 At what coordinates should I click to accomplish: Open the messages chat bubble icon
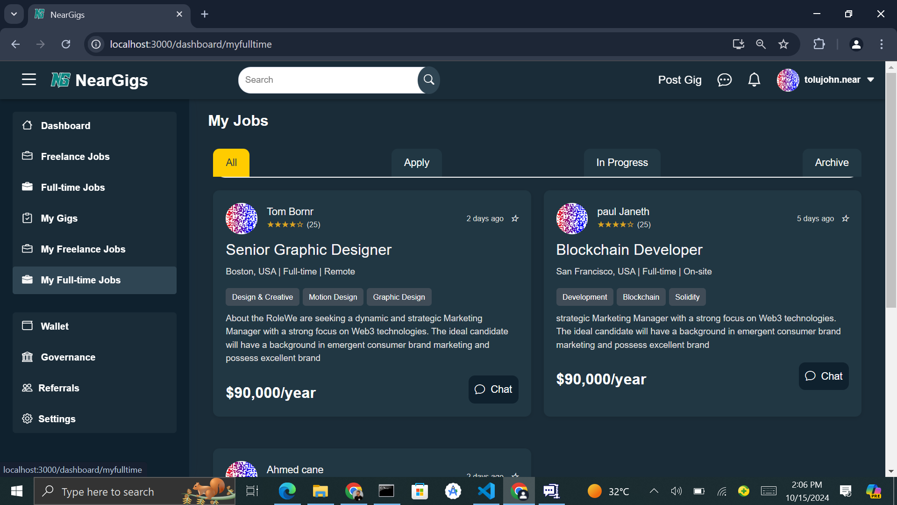(724, 80)
